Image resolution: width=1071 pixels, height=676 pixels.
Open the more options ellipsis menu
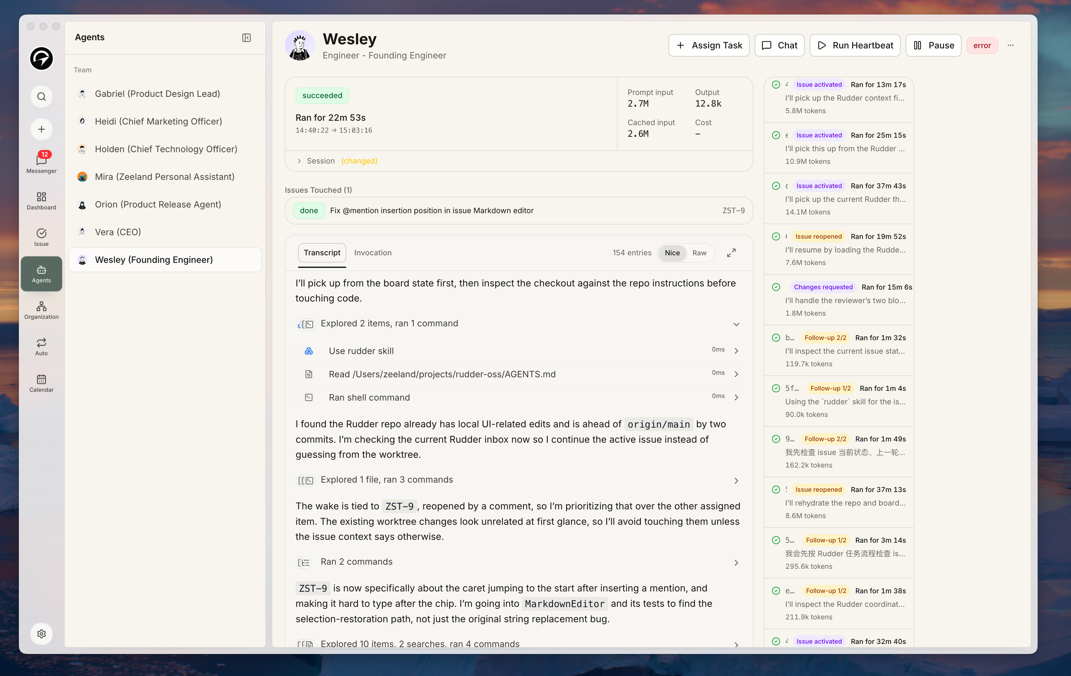1011,45
